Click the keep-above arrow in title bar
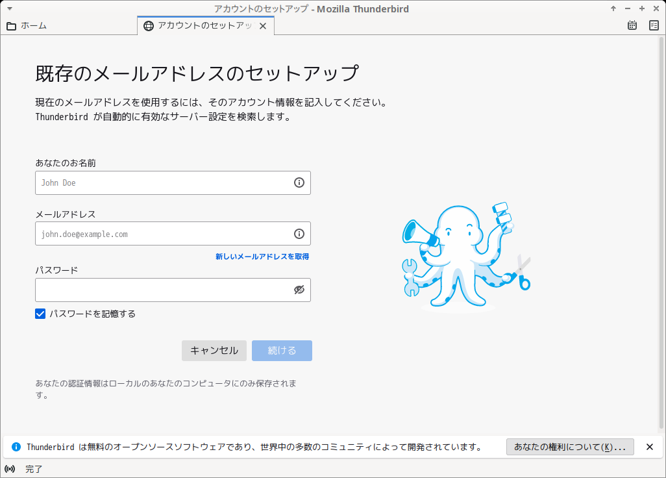Image resolution: width=666 pixels, height=478 pixels. (613, 8)
